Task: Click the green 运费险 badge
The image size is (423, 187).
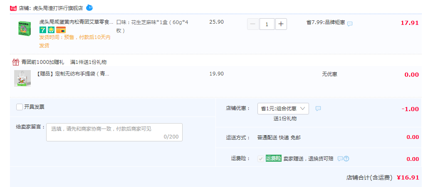Action: pos(274,158)
